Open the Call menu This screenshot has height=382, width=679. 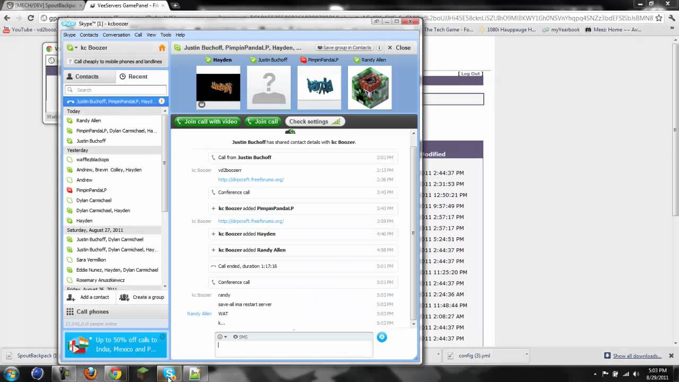[x=138, y=35]
